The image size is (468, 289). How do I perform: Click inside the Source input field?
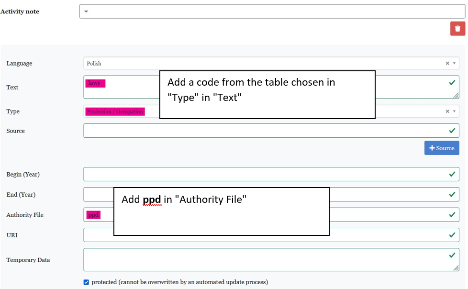pyautogui.click(x=263, y=131)
